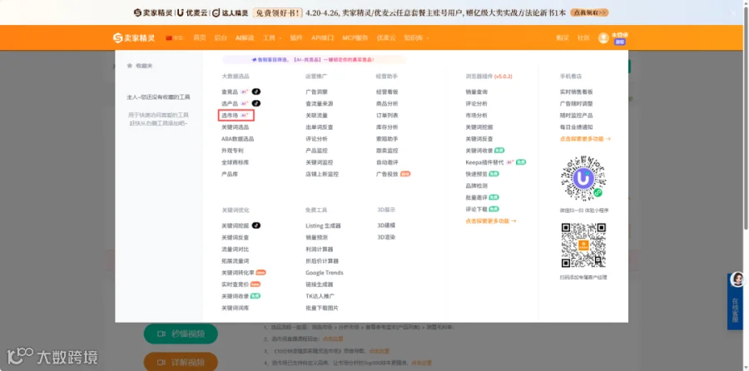Click the TikTok icon beside 查竞品
The image size is (749, 371).
256,92
